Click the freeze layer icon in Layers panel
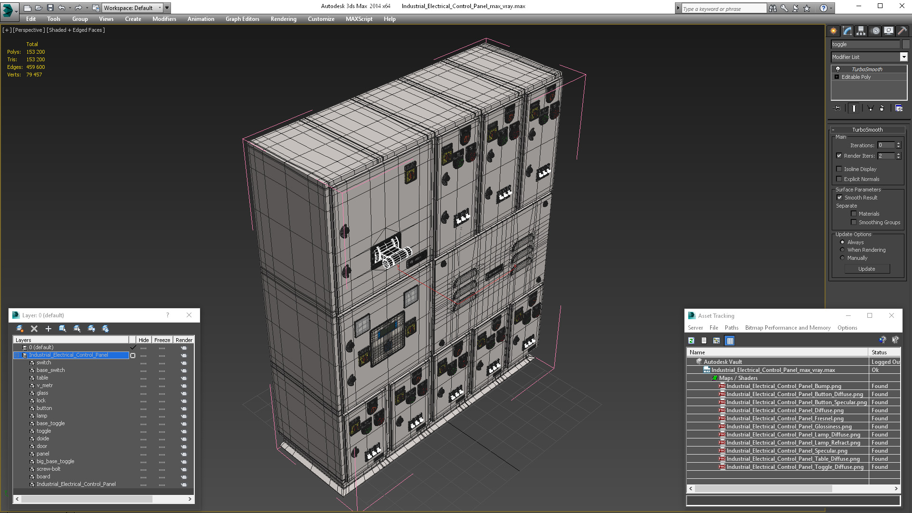This screenshot has height=513, width=912. coord(105,328)
